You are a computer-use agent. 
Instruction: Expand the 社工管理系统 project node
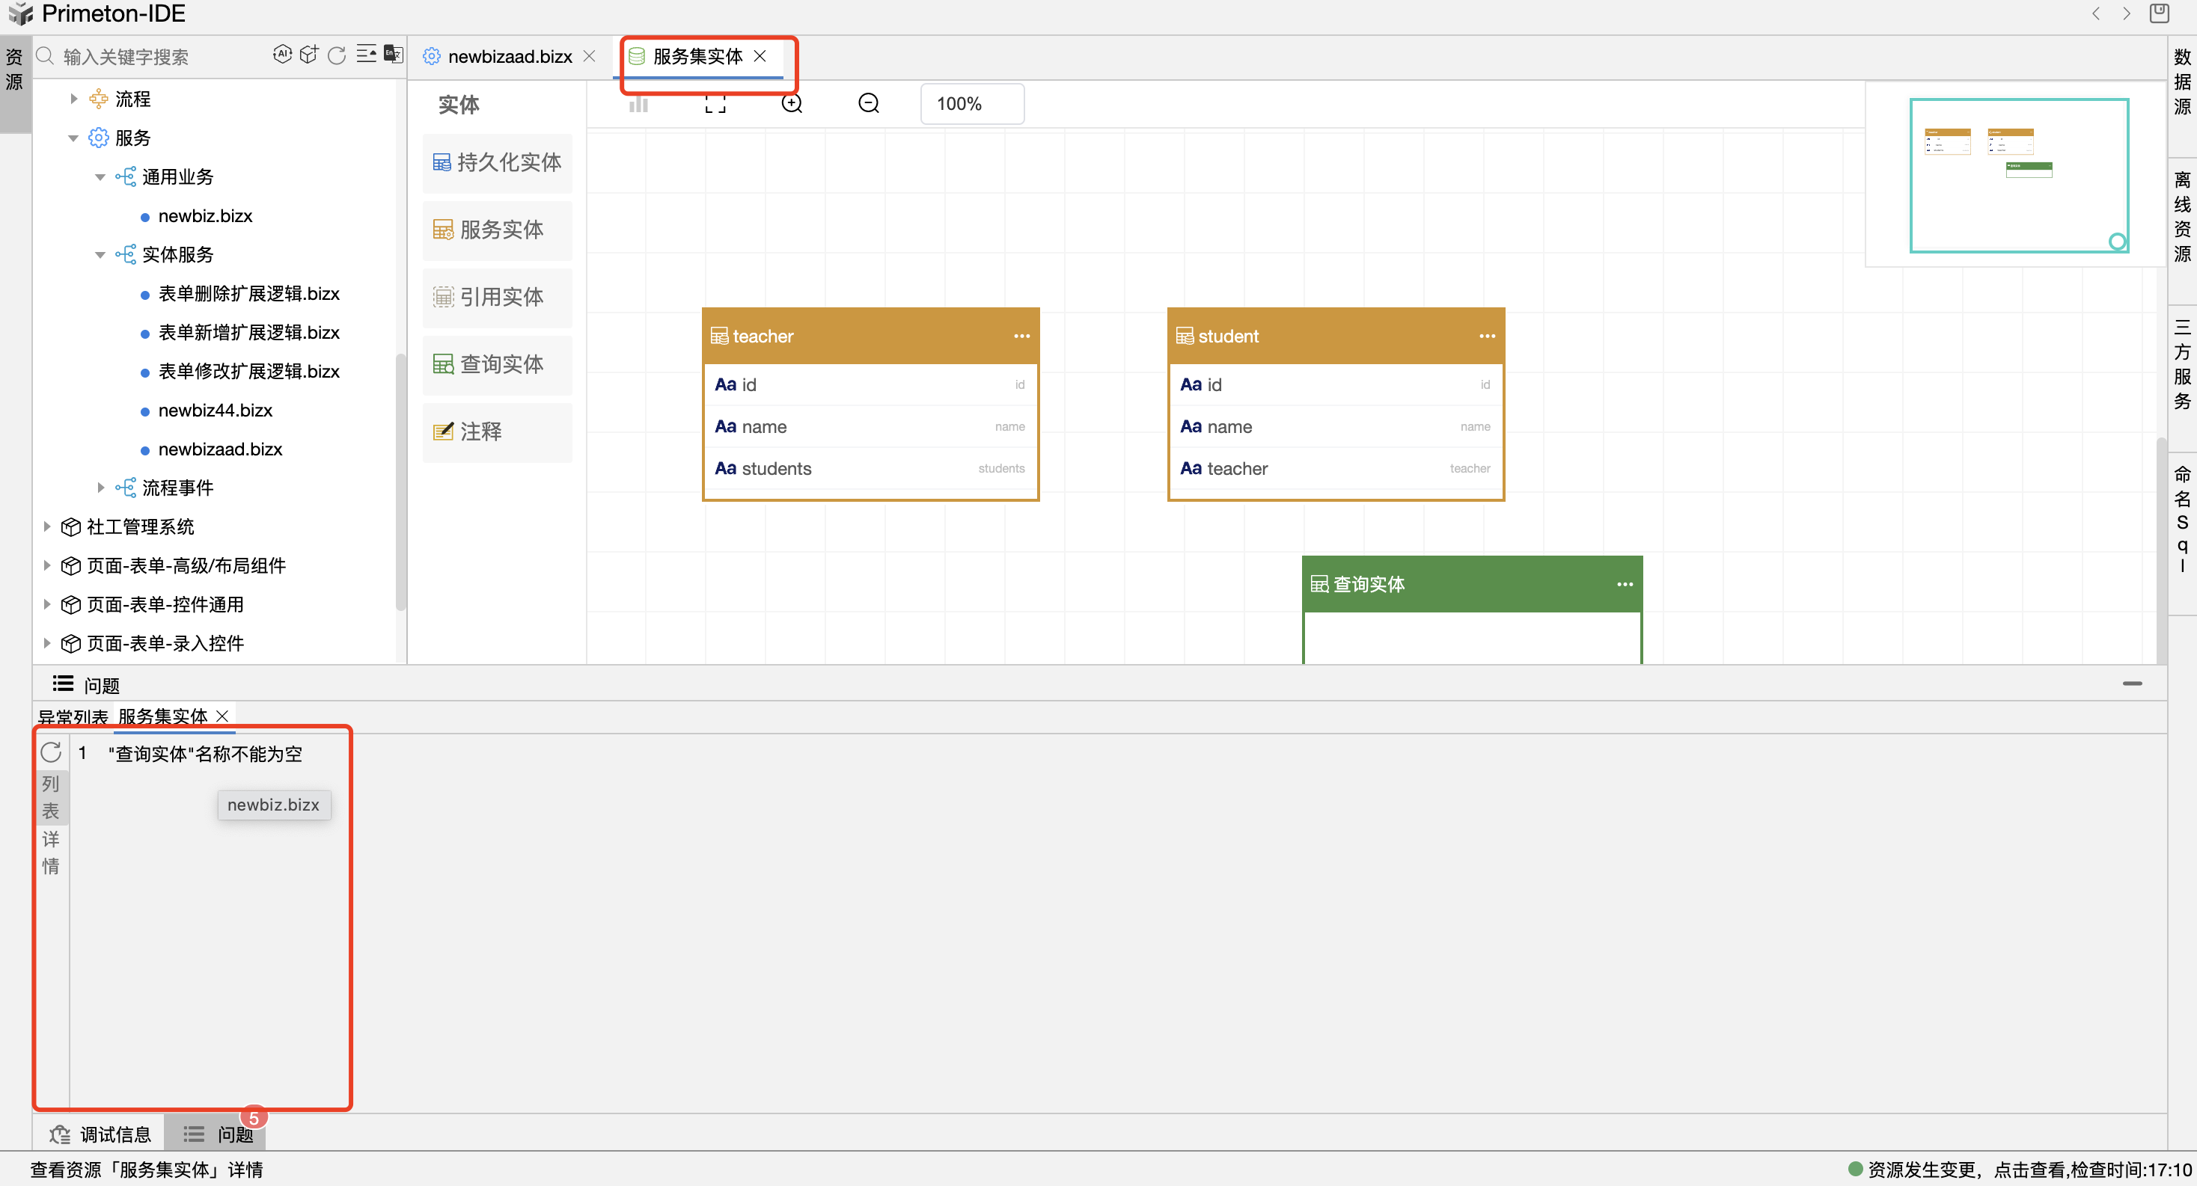(x=48, y=526)
